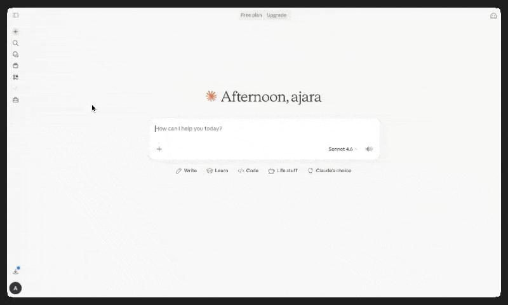The height and width of the screenshot is (305, 508).
Task: Click the Free plan label
Action: (x=251, y=15)
